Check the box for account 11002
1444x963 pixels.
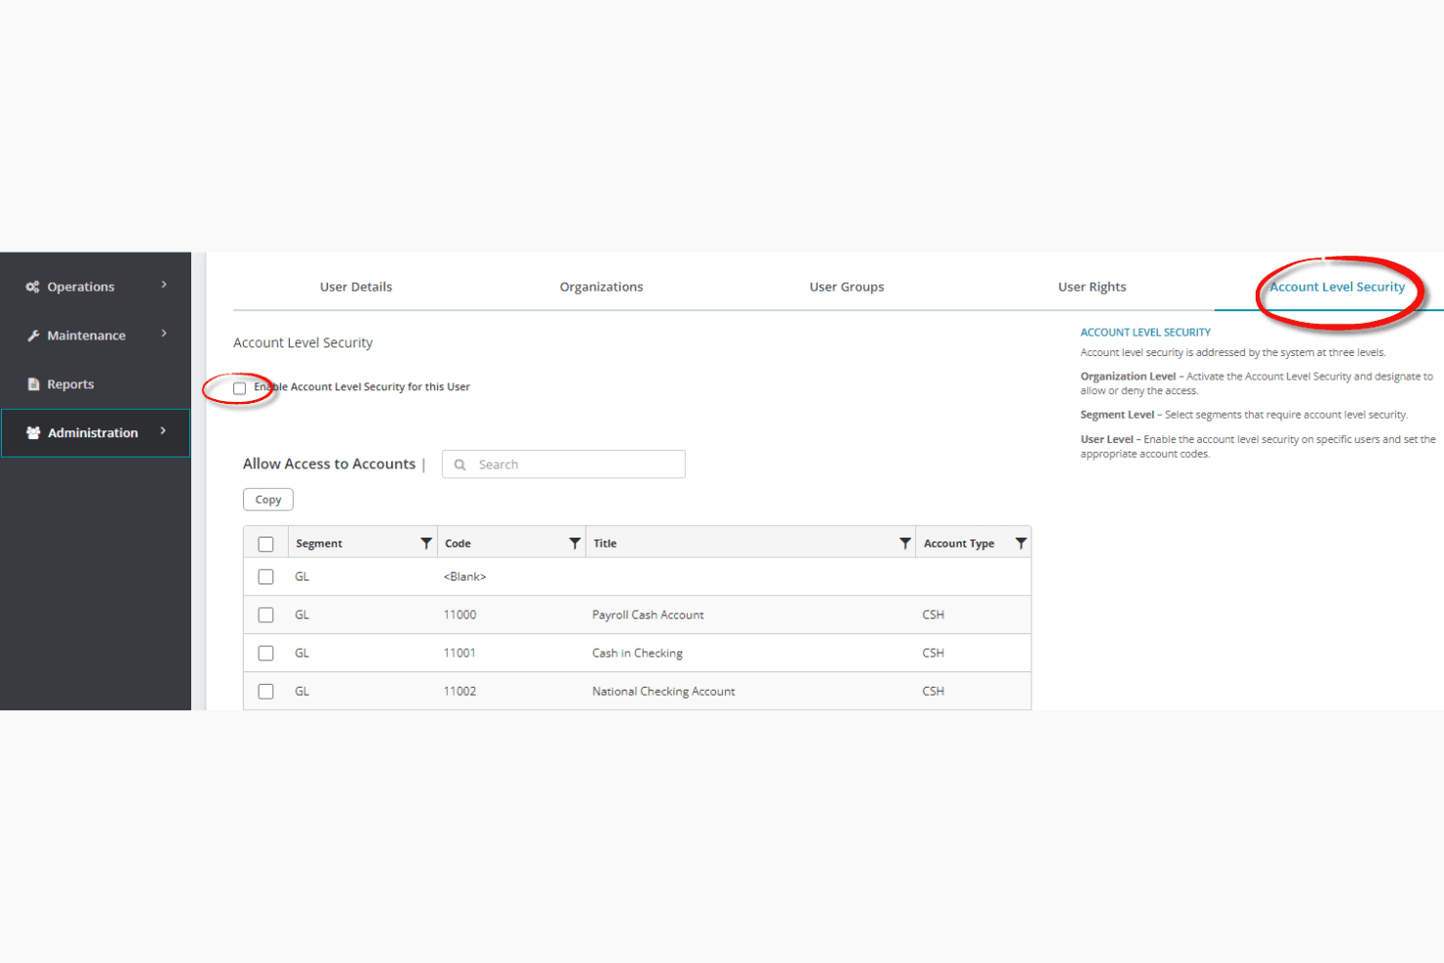point(265,691)
